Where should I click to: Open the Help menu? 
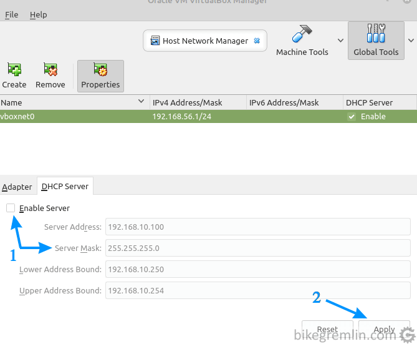[x=38, y=14]
